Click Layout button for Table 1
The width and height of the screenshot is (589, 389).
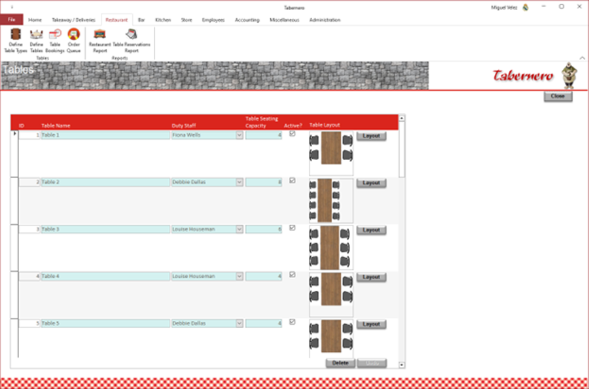tap(371, 136)
